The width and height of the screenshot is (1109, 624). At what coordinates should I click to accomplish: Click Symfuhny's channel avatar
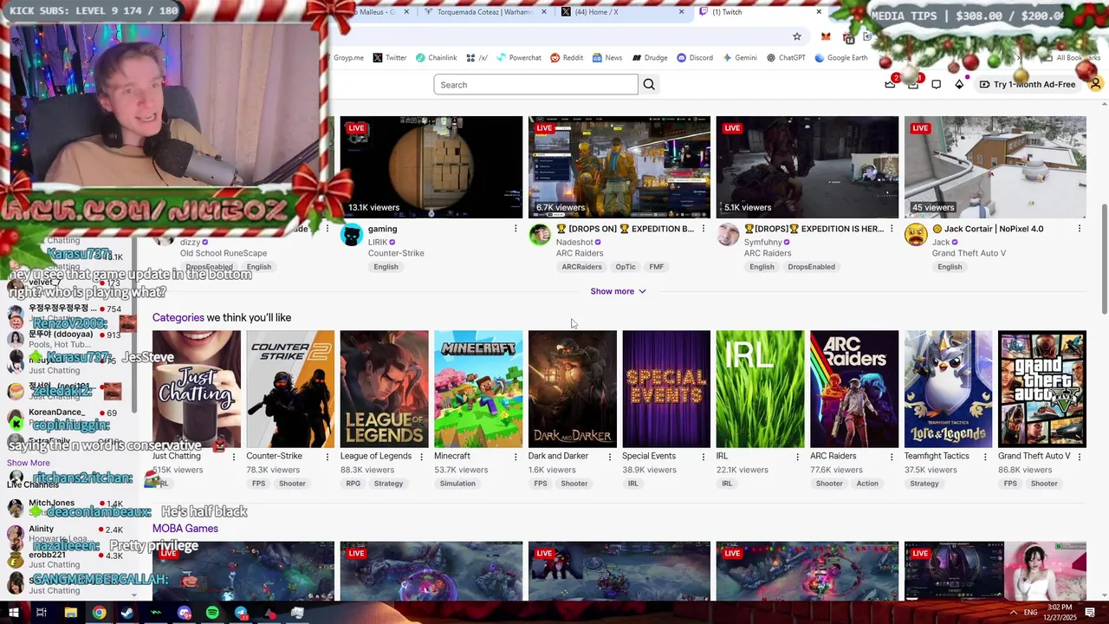pos(728,235)
